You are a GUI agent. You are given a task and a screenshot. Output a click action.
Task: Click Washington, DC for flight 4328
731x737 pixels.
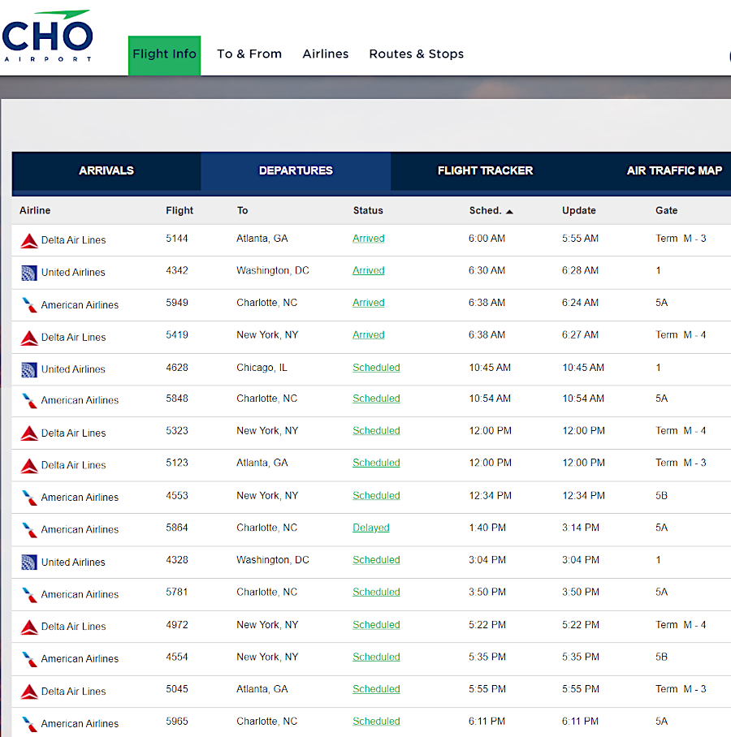(273, 560)
